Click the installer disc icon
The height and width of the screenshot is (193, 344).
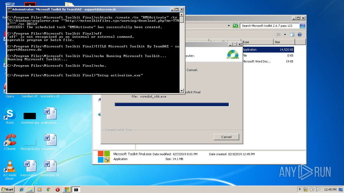[x=233, y=54]
